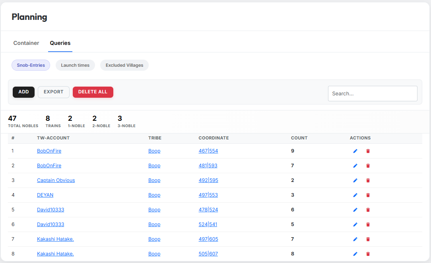Select the Queries tab
431x263 pixels.
point(60,43)
